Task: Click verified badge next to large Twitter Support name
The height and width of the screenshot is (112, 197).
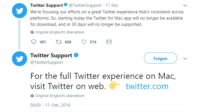Action: 76,55
